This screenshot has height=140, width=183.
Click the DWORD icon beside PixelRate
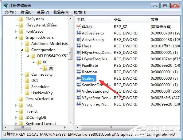tap(79, 65)
